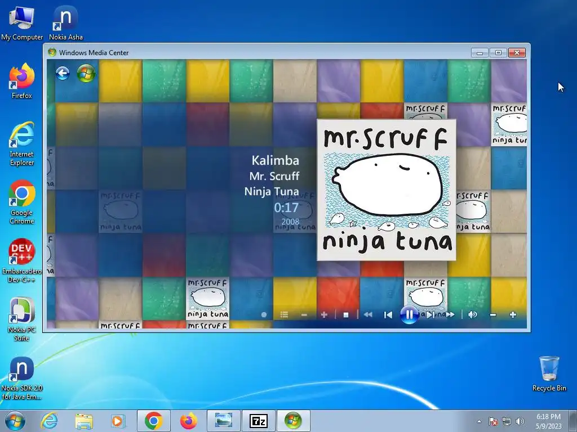577x432 pixels.
Task: Launch Internet Explorer from the taskbar
Action: point(50,421)
